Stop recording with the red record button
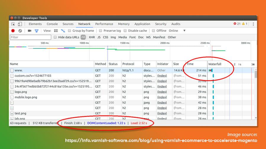 pyautogui.click(x=13, y=31)
